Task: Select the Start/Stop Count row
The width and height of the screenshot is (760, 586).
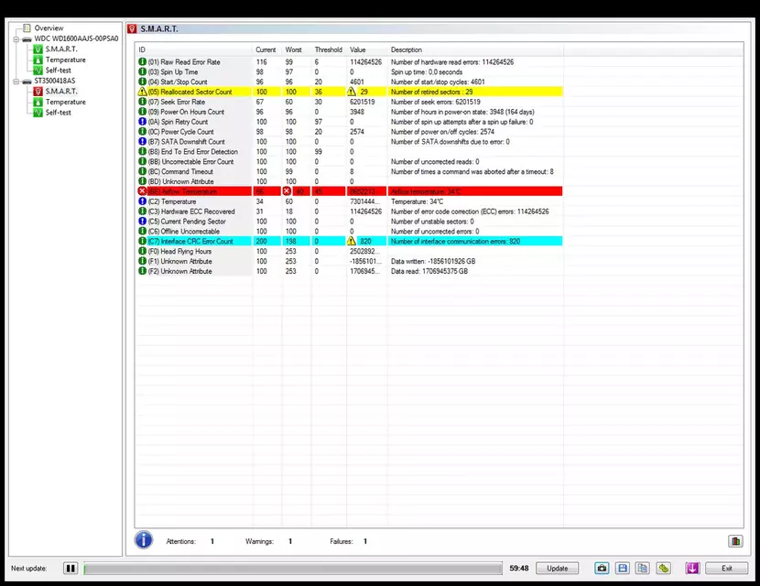Action: (350, 81)
